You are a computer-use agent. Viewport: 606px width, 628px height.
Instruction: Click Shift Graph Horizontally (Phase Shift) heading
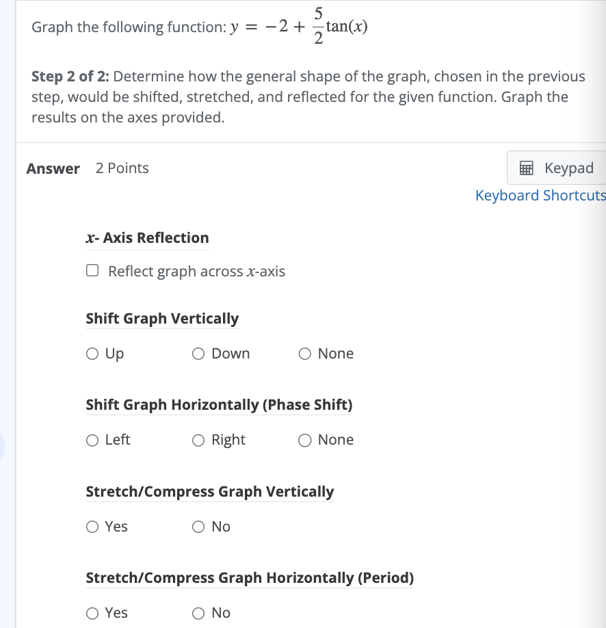[219, 405]
